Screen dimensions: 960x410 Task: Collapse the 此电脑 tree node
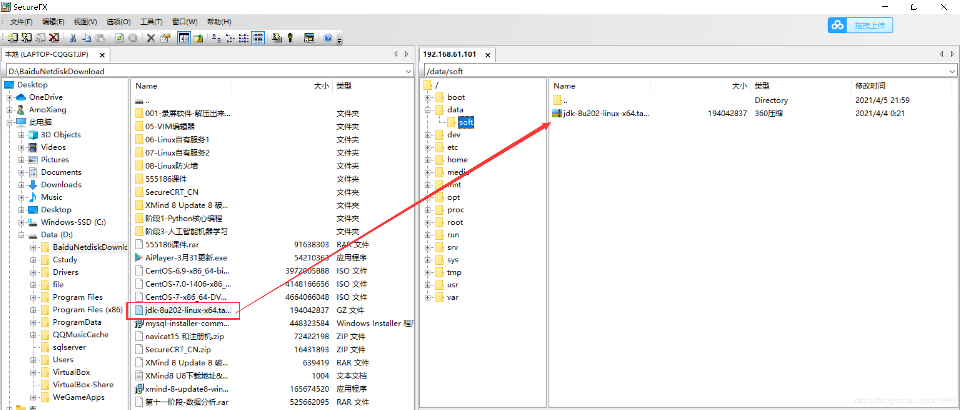click(x=9, y=122)
